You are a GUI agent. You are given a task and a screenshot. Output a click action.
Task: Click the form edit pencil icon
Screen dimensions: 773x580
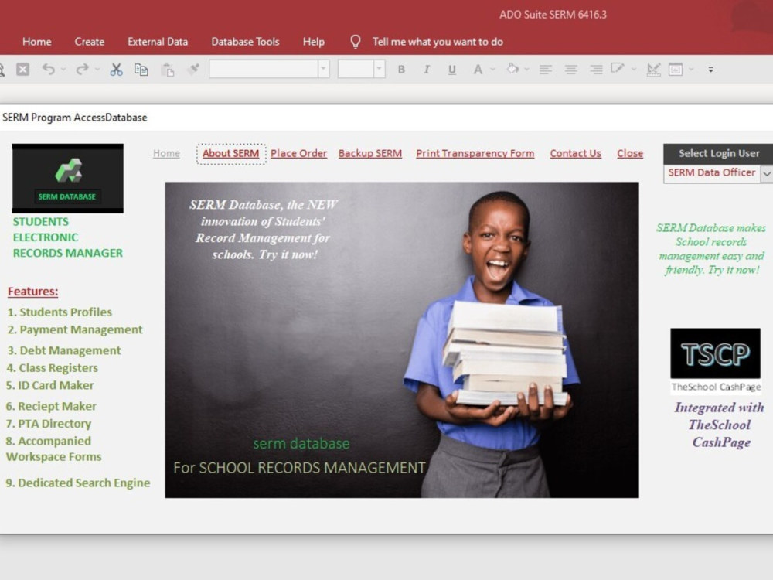point(617,69)
